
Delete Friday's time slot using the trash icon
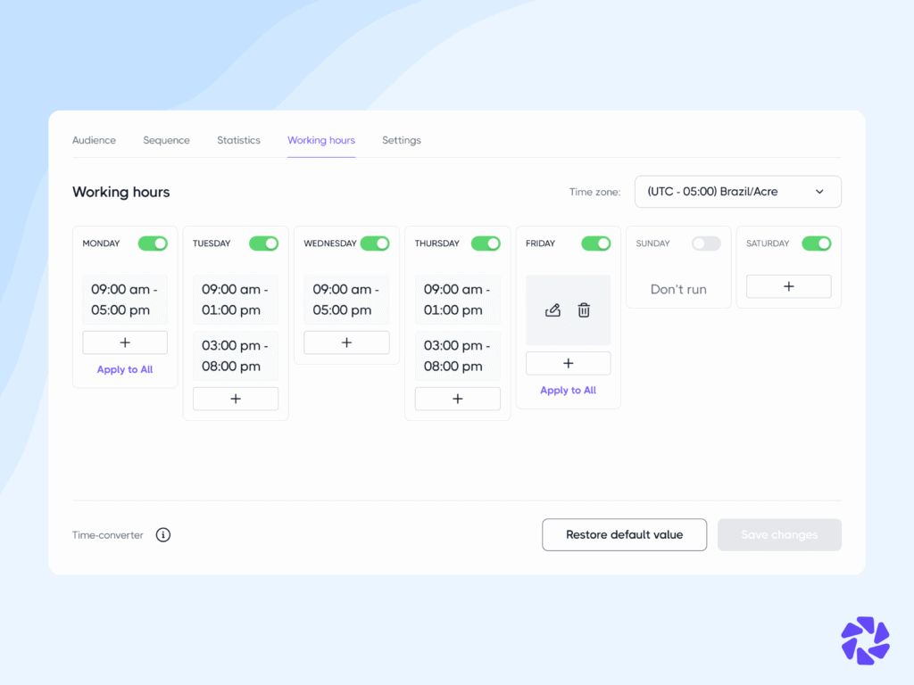click(584, 309)
